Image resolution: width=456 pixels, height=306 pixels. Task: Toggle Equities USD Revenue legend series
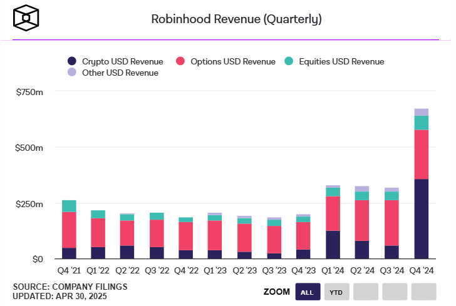click(x=334, y=61)
